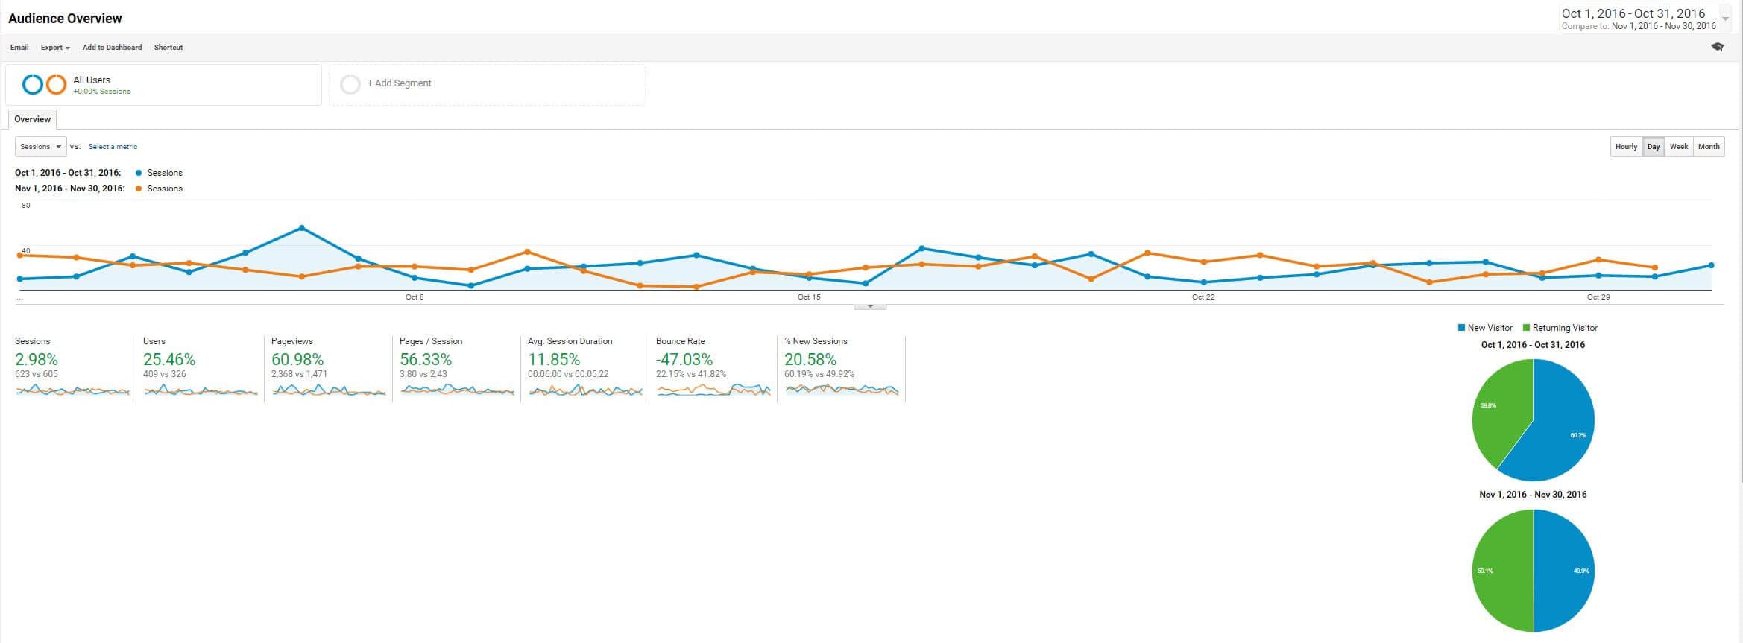Click the % New Sessions sparkline card
The height and width of the screenshot is (643, 1743).
[x=842, y=368]
